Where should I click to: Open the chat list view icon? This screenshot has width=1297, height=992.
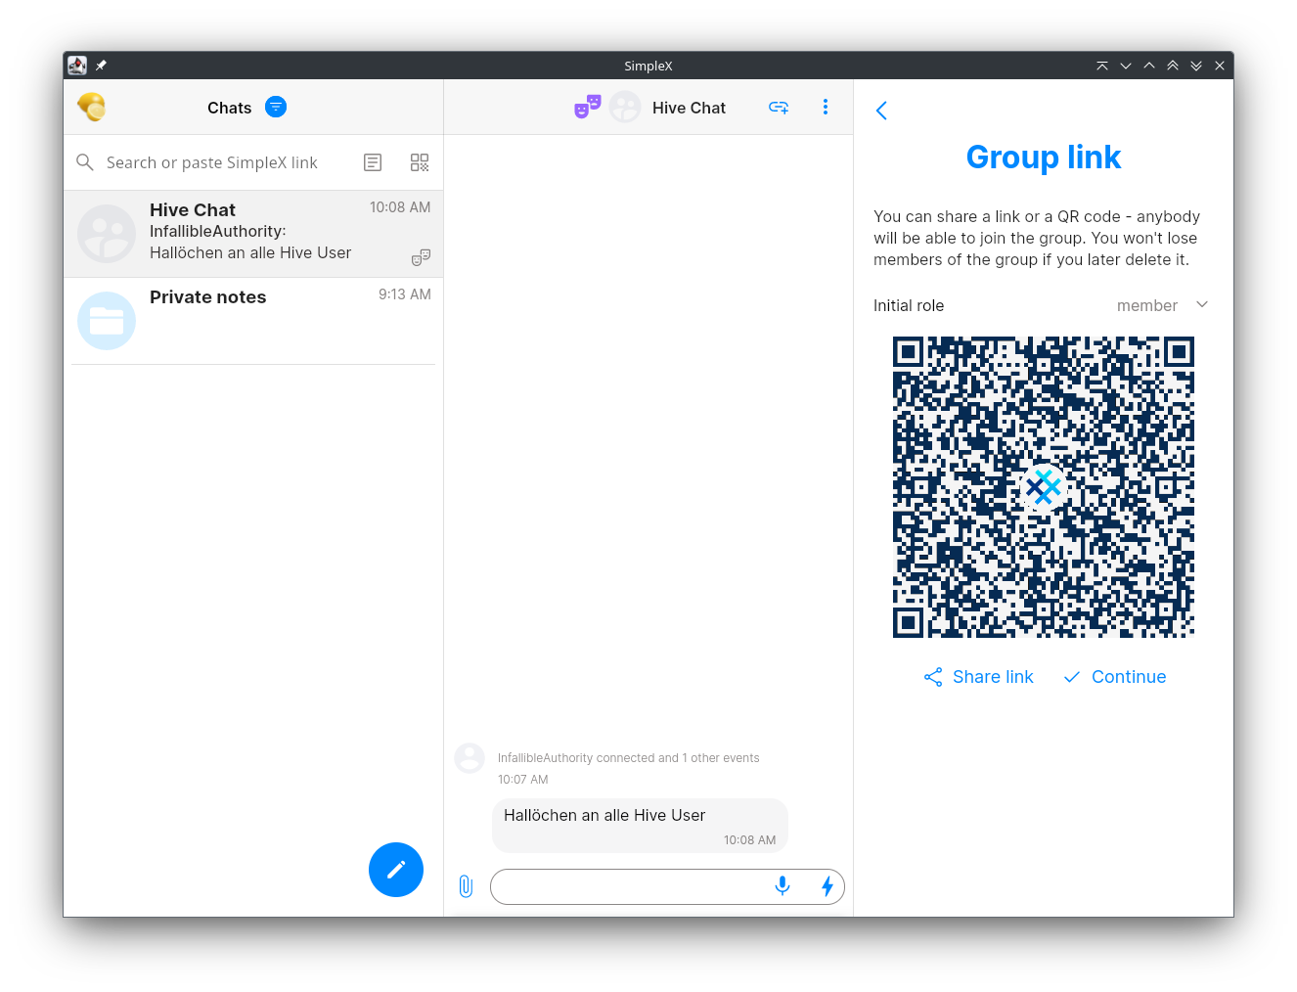coord(373,162)
